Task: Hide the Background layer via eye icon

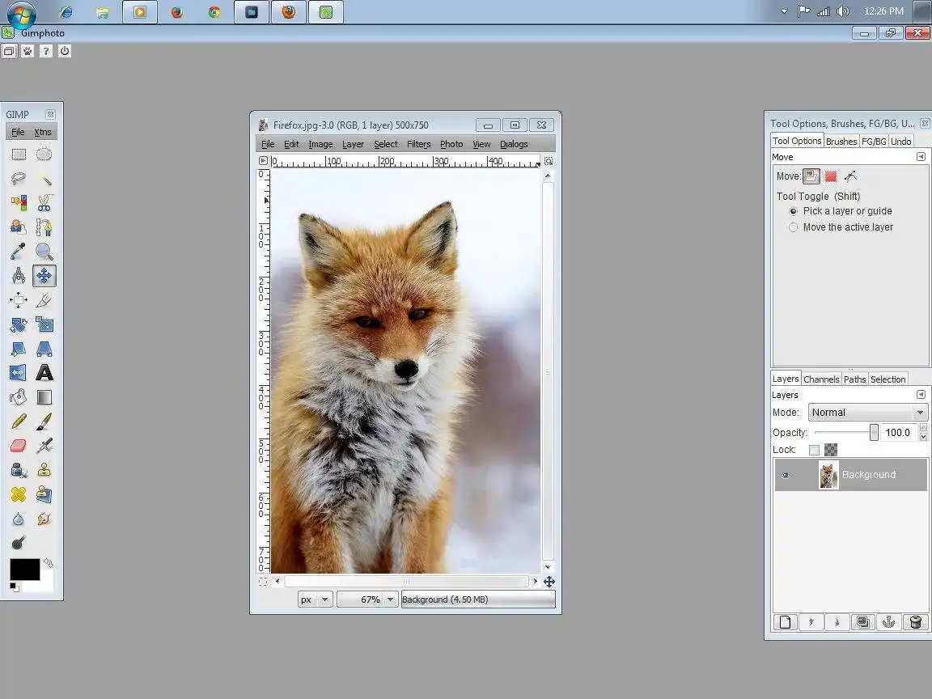Action: click(x=785, y=475)
